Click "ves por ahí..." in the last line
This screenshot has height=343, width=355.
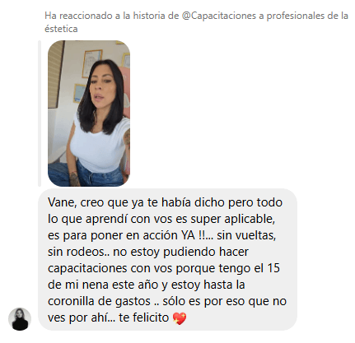pos(82,318)
